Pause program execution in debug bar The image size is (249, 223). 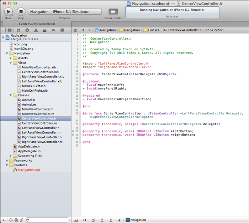(x=85, y=220)
